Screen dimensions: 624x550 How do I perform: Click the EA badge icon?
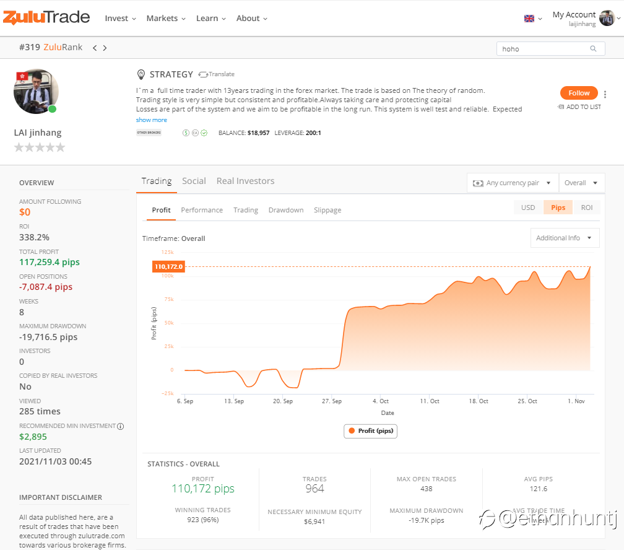coord(195,133)
